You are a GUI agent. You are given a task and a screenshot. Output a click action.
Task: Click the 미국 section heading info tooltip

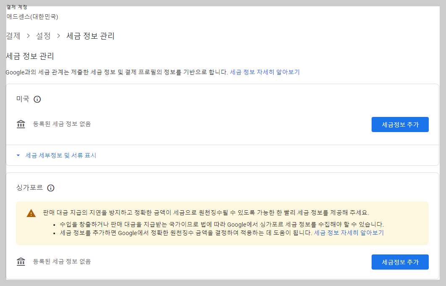(x=37, y=99)
